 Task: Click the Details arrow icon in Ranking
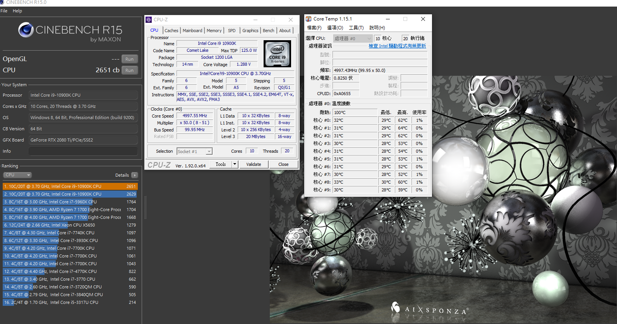coord(135,175)
